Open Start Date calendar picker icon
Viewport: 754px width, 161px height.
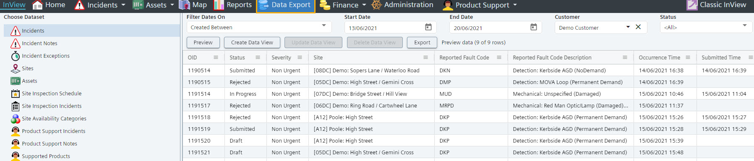pyautogui.click(x=428, y=27)
